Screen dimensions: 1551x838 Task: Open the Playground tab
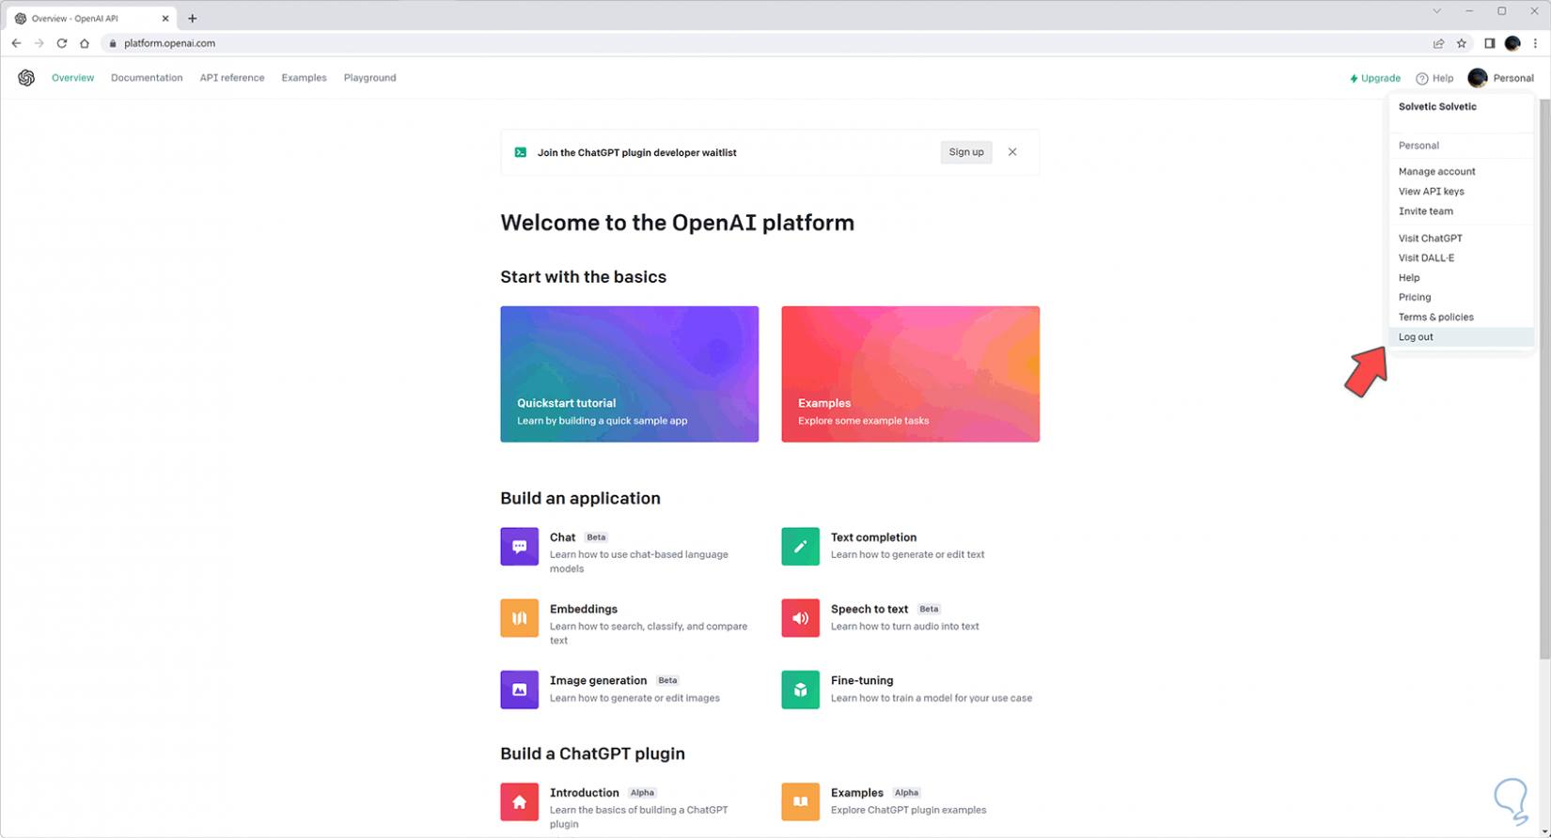pyautogui.click(x=369, y=78)
